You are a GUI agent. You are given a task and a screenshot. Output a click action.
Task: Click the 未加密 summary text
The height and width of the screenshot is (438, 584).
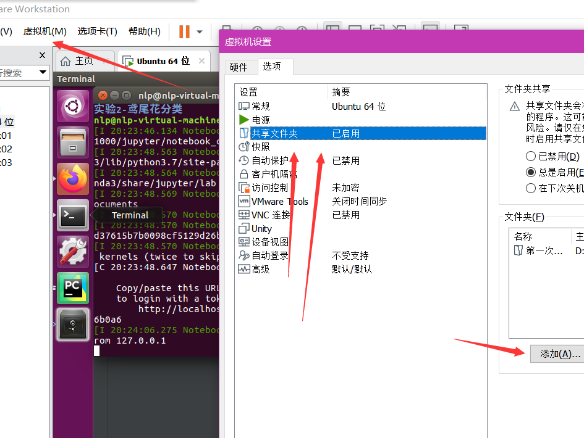(x=345, y=188)
